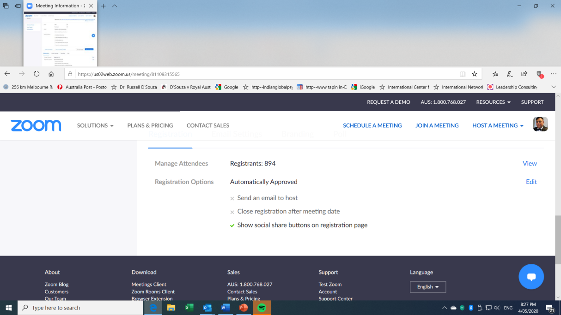The image size is (561, 315).
Task: Click Schedule a Meeting
Action: [372, 125]
